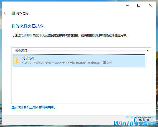
Task: Select the 共享文件 folder icon
Action: point(17,61)
